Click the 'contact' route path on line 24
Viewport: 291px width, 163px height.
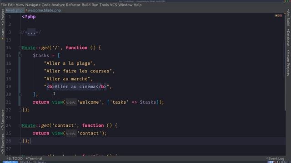64,125
